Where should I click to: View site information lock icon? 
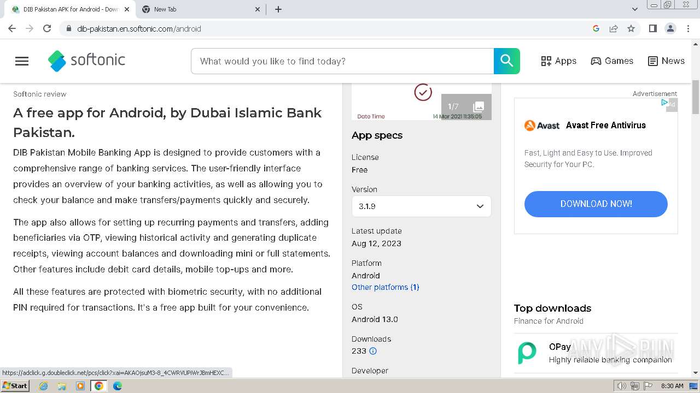[x=68, y=28]
